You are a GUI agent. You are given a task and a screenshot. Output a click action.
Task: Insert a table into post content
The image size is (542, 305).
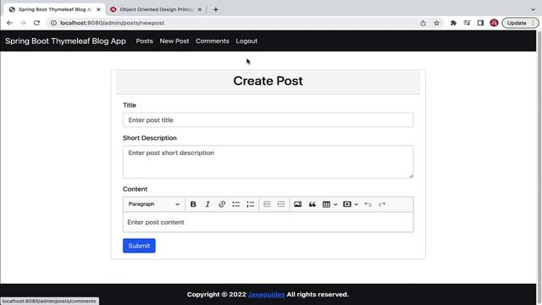coord(326,204)
